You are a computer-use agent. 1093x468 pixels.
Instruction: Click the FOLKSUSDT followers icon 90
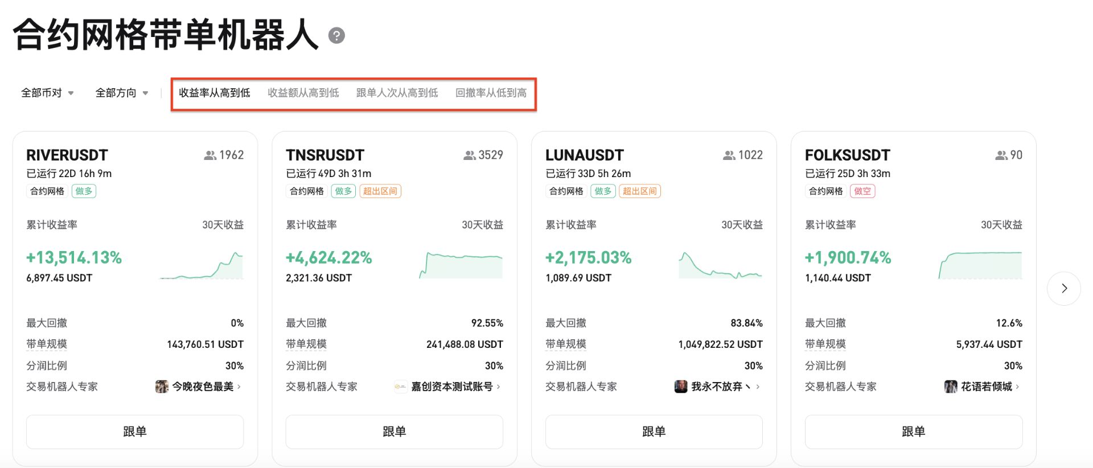[1001, 155]
